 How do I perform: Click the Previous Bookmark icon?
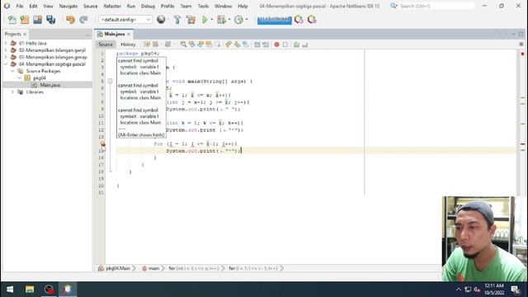pos(229,45)
